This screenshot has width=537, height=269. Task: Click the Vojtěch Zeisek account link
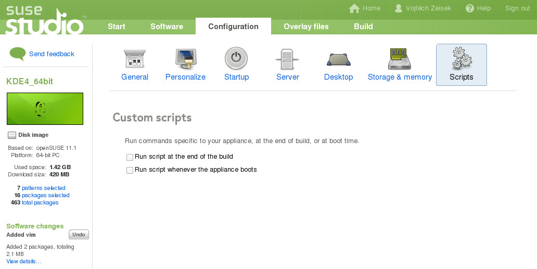[428, 8]
